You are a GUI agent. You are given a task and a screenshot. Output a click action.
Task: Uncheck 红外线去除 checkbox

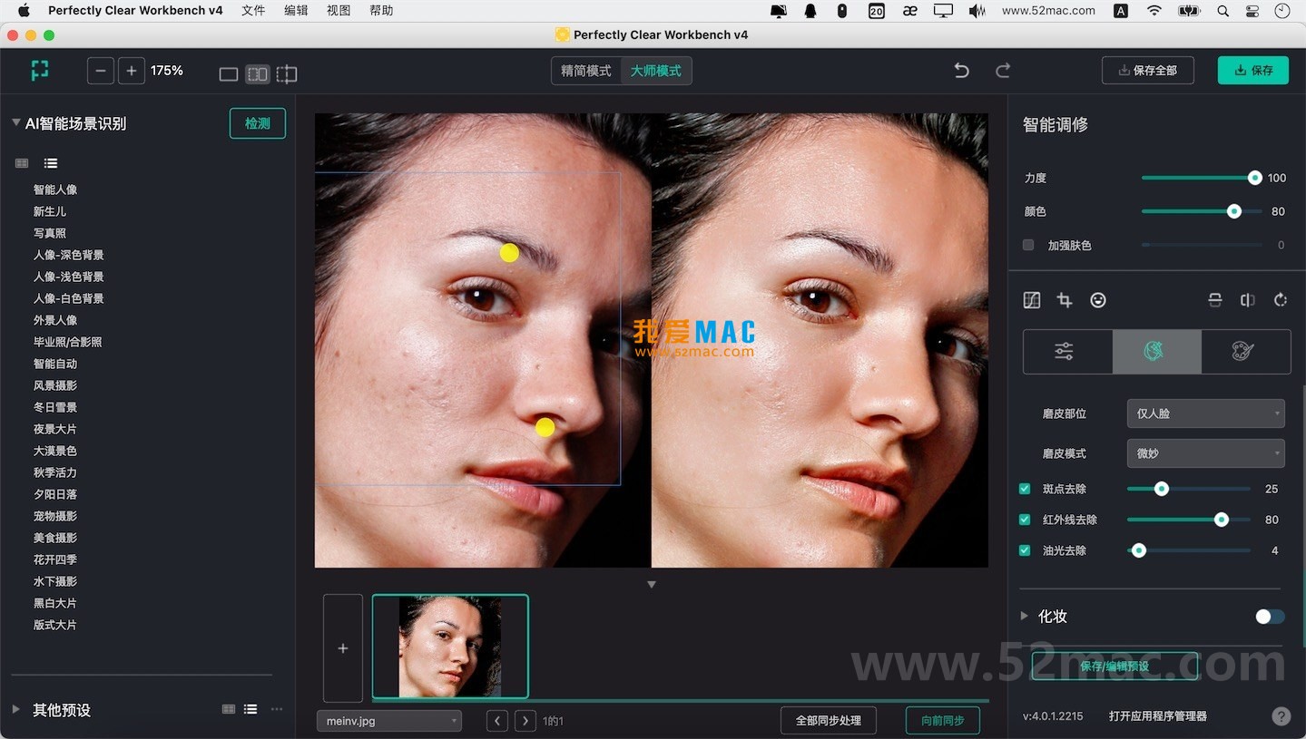tap(1025, 520)
